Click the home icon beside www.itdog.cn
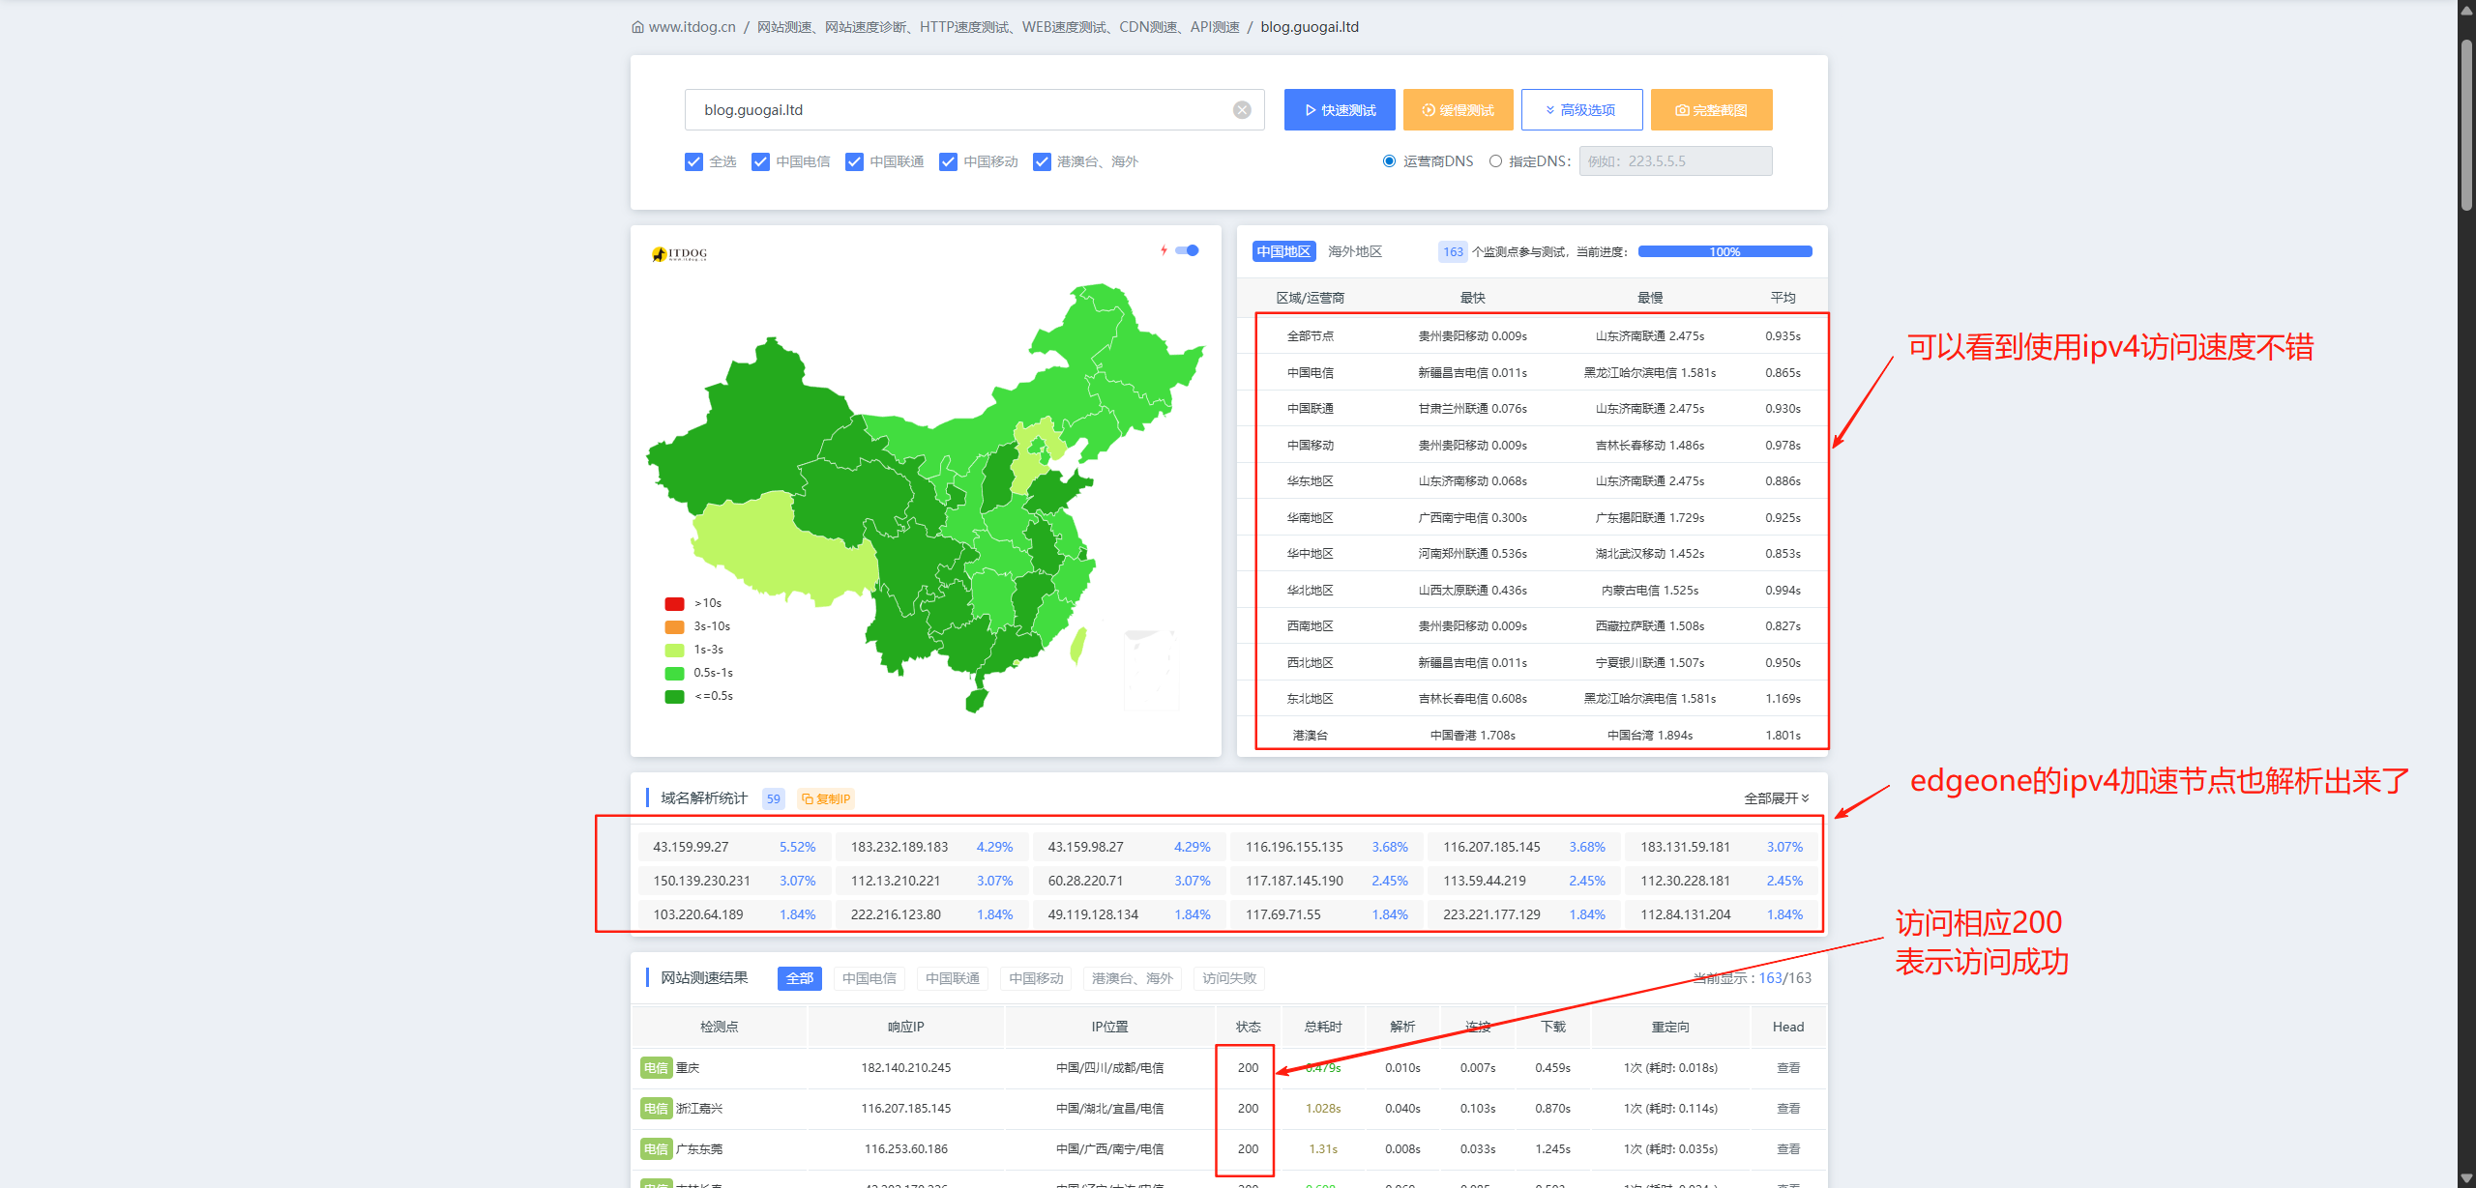Viewport: 2476px width, 1188px height. (x=637, y=27)
